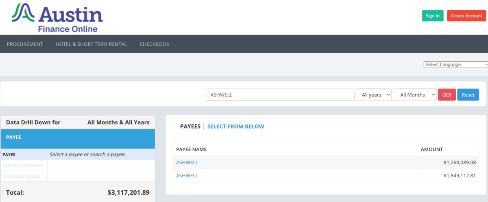Click the 'Data Drill Down for' label
The image size is (488, 202).
pos(33,122)
